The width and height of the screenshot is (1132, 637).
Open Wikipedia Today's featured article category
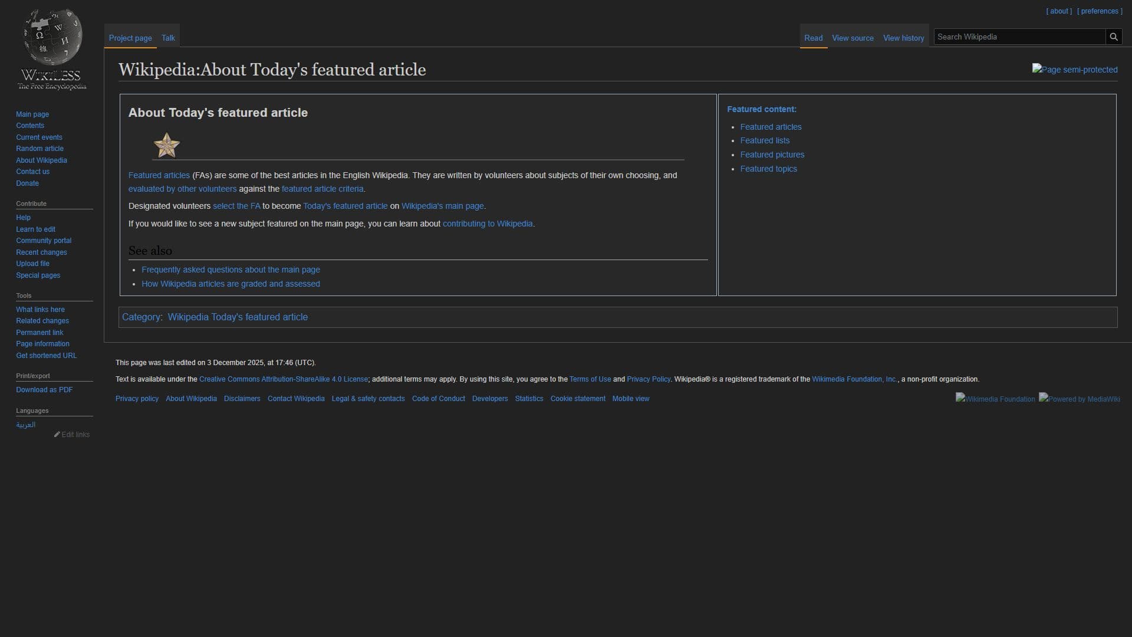tap(238, 317)
